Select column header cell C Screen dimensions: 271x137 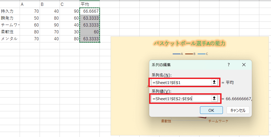pyautogui.click(x=69, y=4)
